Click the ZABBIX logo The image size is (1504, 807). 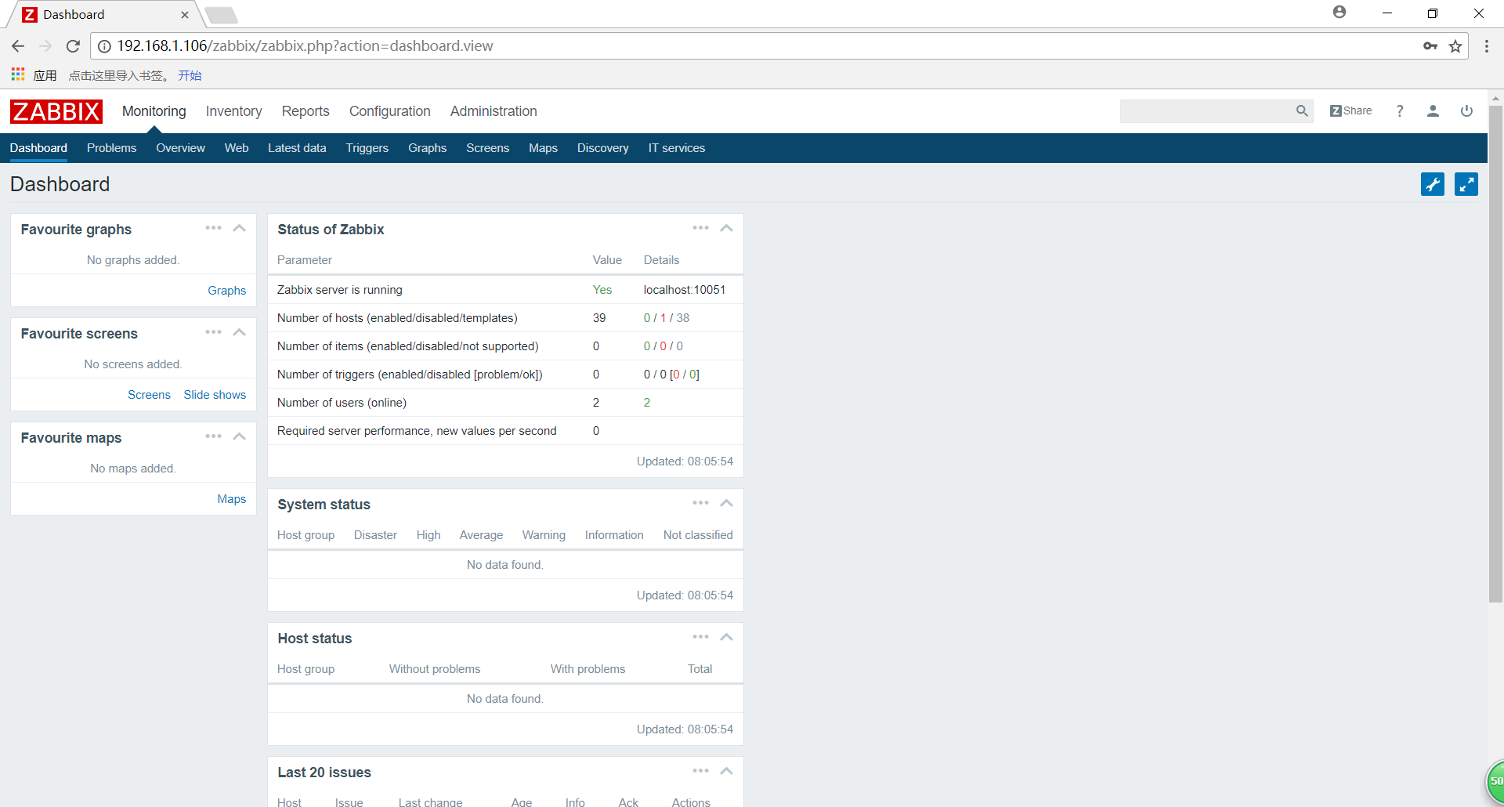tap(56, 111)
